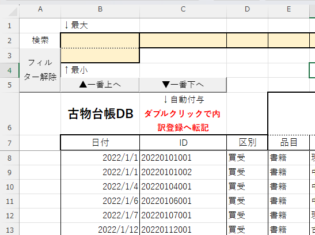Select row 10 header
This screenshot has height=235, width=315.
(9, 187)
